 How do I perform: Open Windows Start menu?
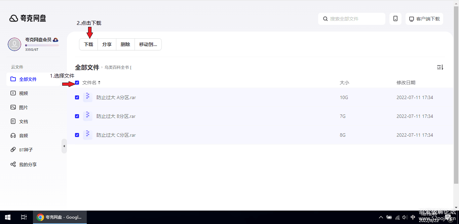tap(8, 217)
